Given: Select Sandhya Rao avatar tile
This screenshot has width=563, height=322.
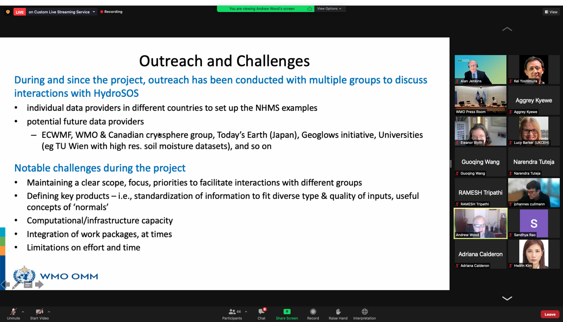Looking at the screenshot, I should coord(534,223).
